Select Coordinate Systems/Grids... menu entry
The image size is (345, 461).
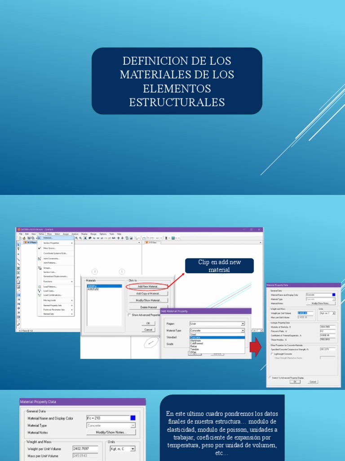tap(56, 253)
